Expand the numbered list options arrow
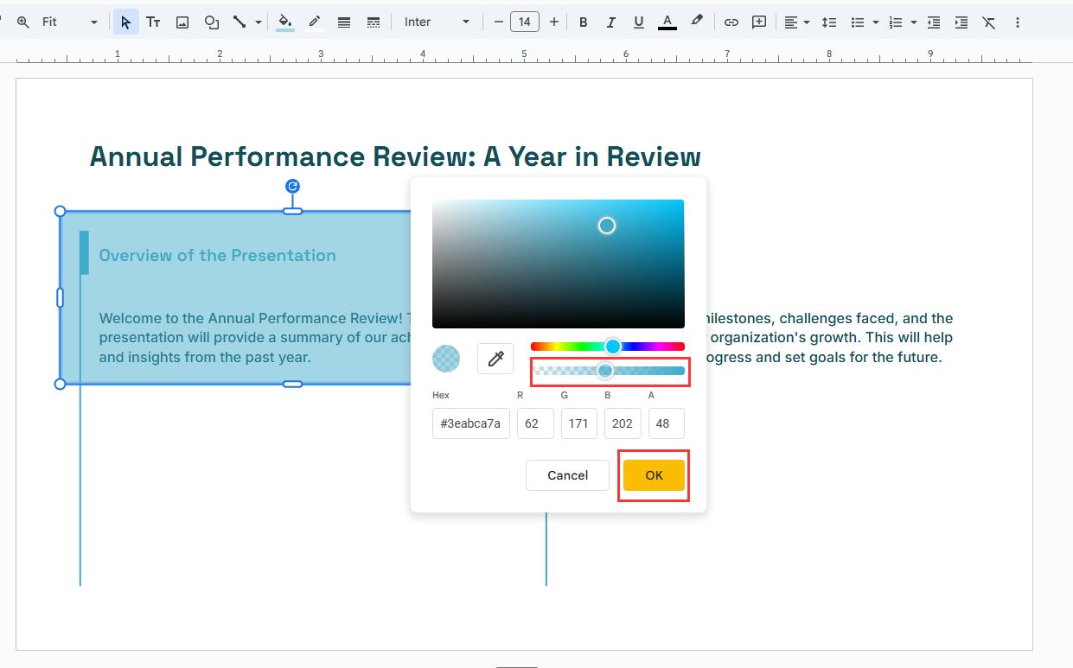 point(913,22)
